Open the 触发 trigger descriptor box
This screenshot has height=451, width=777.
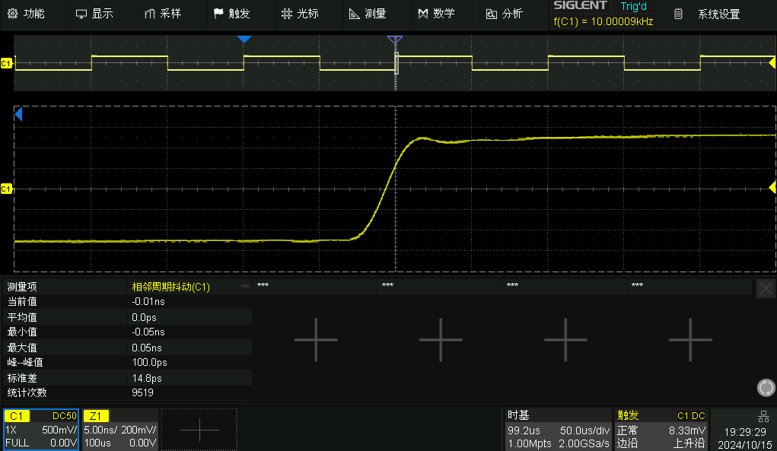(x=661, y=430)
